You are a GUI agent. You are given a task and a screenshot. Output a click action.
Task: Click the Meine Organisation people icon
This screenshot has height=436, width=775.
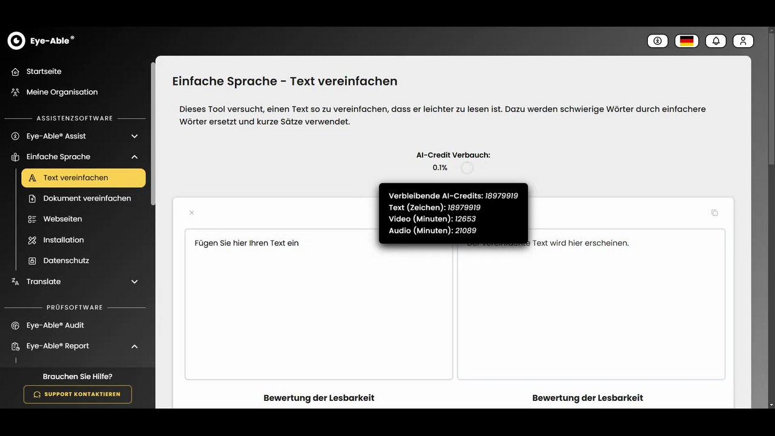click(16, 92)
